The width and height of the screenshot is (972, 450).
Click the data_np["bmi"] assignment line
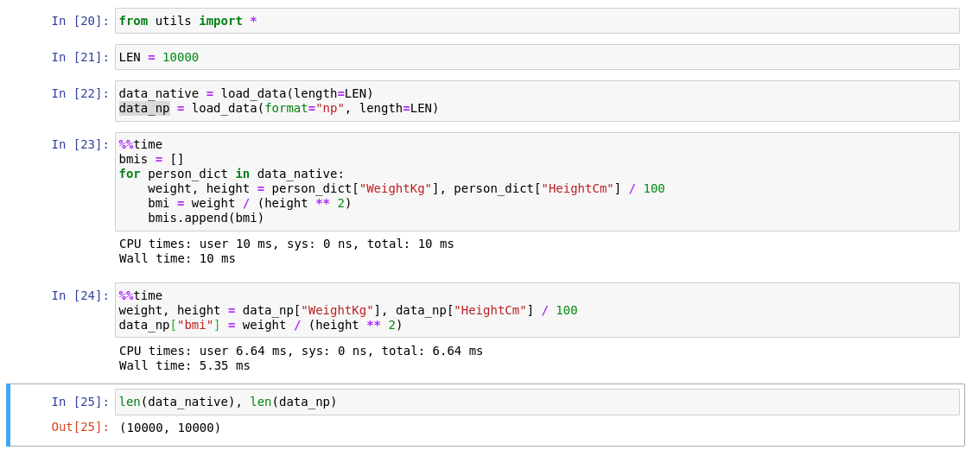(x=260, y=325)
